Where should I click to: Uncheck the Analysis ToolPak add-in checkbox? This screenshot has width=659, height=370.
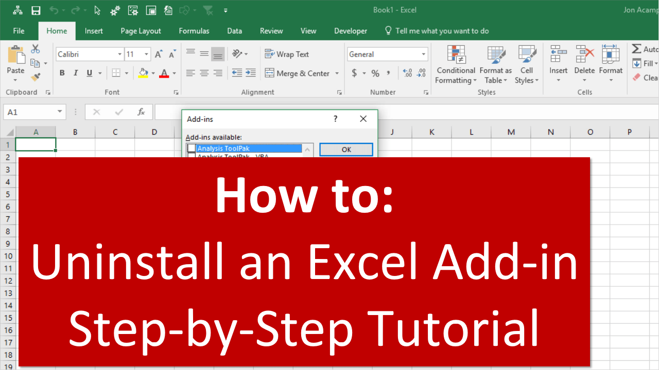click(191, 148)
